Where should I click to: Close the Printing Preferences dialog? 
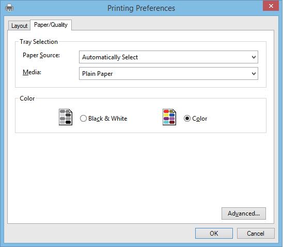click(x=271, y=6)
